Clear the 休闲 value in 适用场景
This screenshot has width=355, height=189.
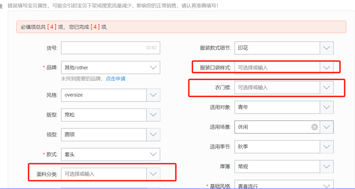tap(314, 127)
